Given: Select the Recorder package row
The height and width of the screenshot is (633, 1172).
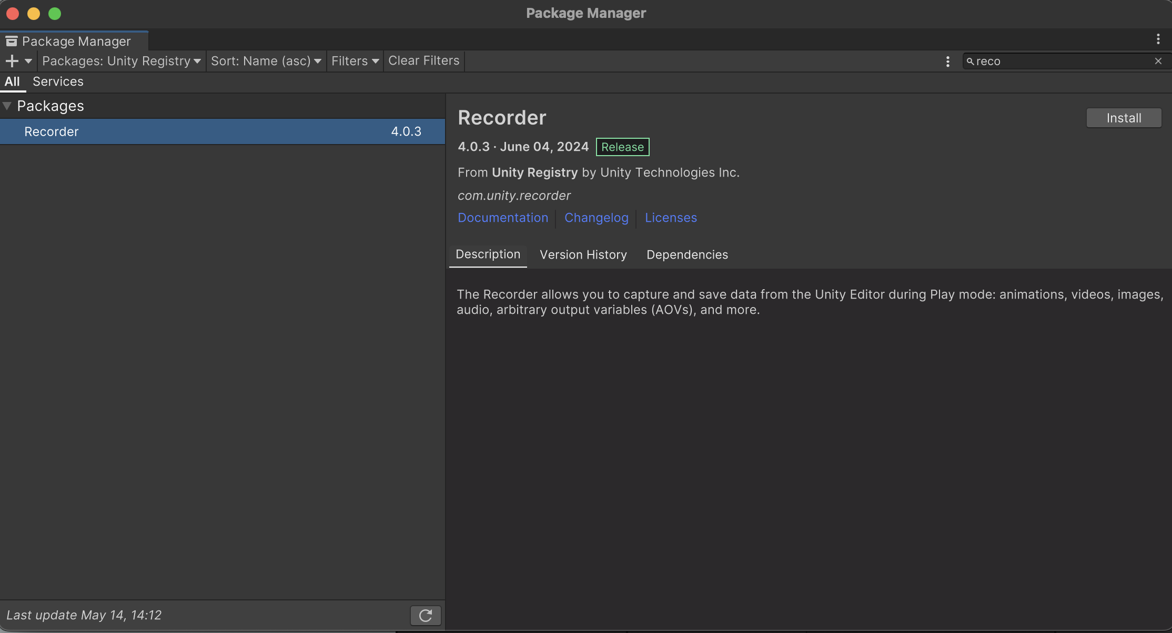Looking at the screenshot, I should [x=223, y=131].
